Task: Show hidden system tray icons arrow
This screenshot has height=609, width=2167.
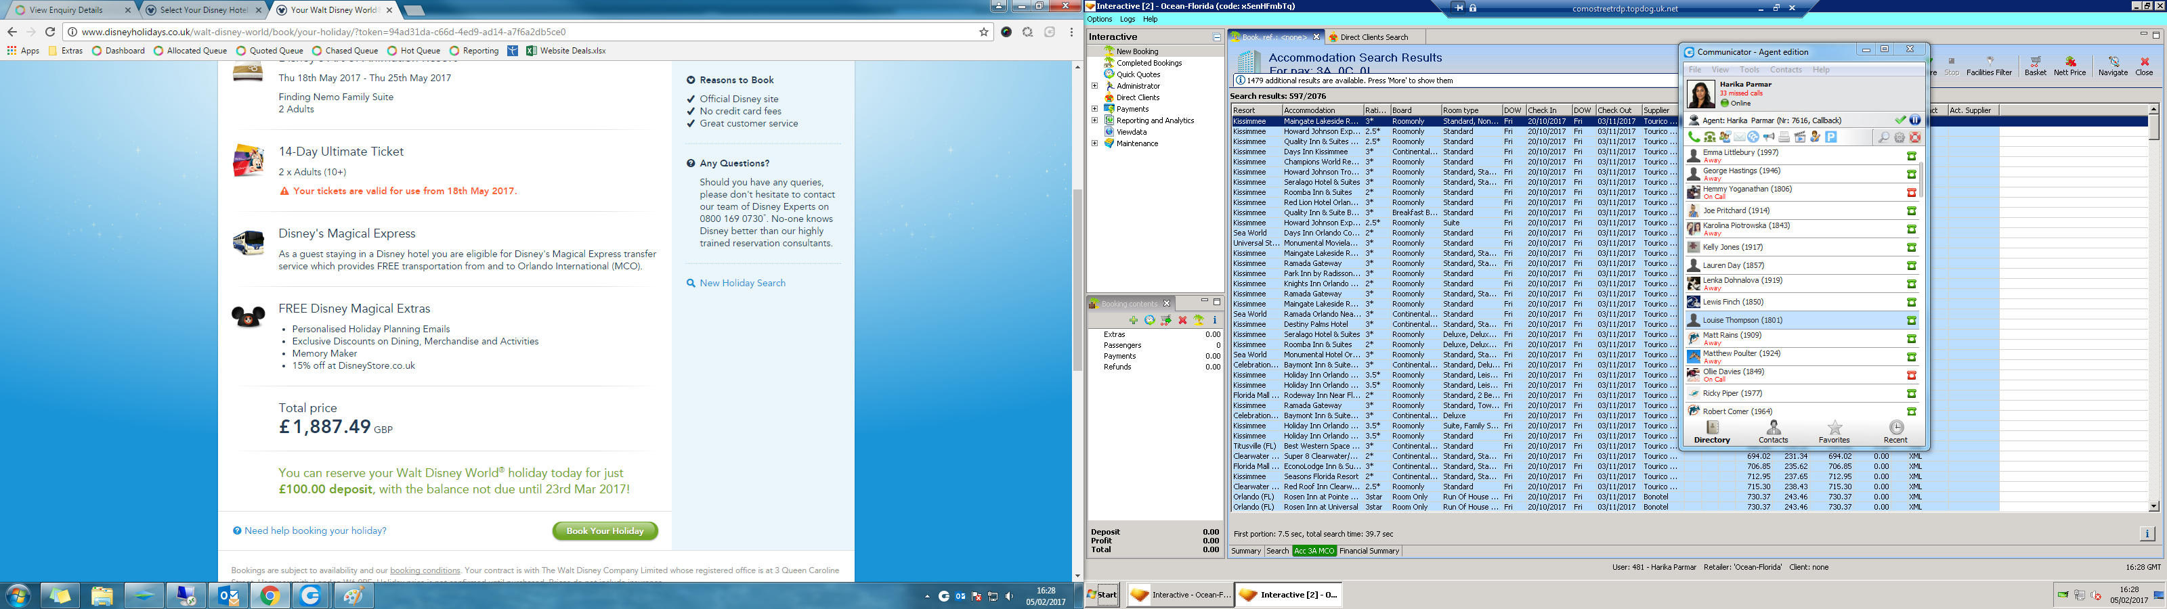Action: pos(927,596)
